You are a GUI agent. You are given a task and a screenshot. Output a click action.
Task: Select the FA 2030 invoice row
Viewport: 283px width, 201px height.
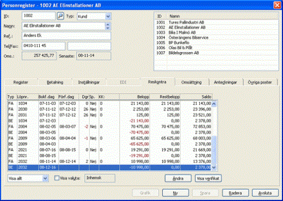click(x=110, y=109)
